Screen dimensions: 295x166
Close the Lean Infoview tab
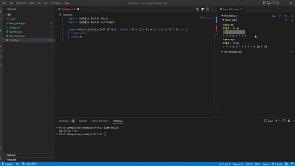241,9
